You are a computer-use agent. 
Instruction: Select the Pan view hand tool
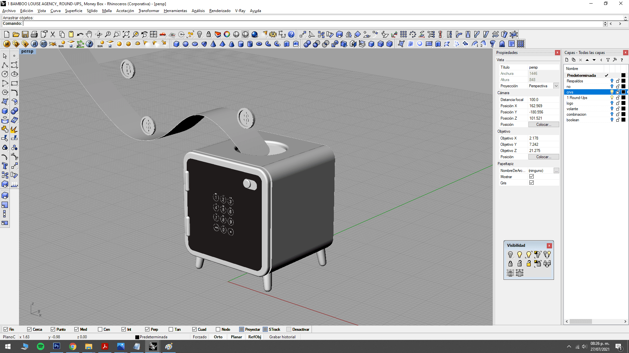pyautogui.click(x=89, y=34)
